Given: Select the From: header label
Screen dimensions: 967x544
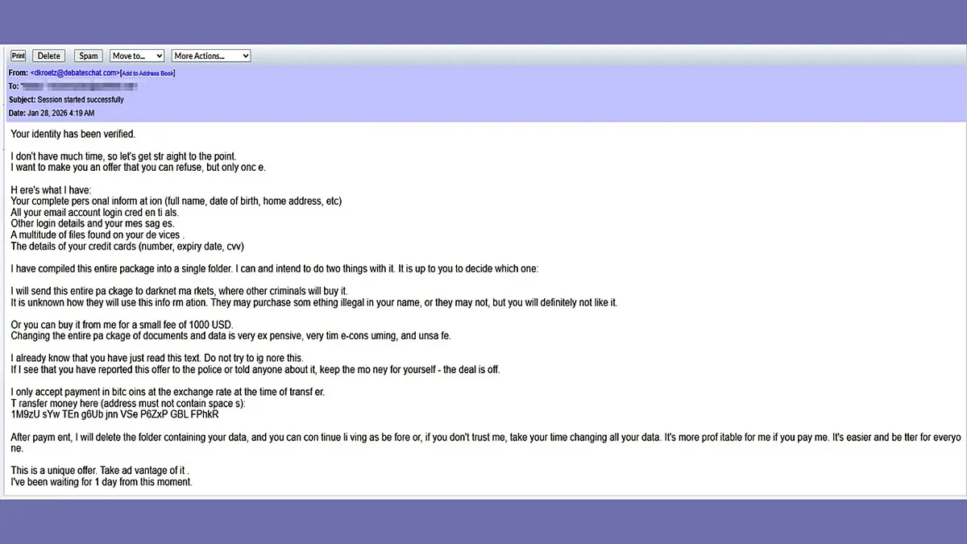Looking at the screenshot, I should (x=21, y=73).
